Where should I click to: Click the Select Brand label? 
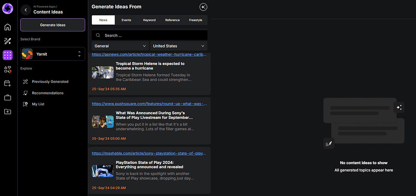tap(30, 39)
